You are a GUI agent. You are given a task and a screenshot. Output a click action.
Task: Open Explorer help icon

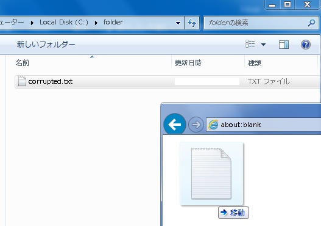point(305,45)
